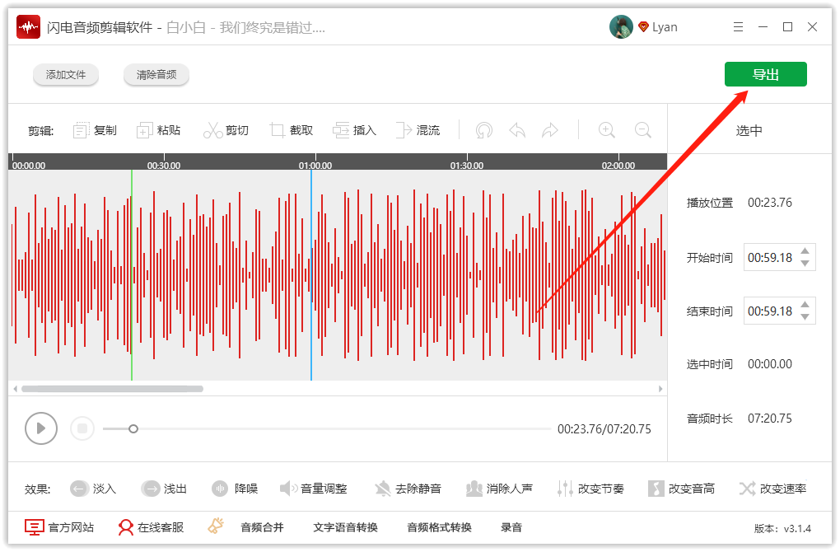Screen dimensions: 840x552
Task: Click the 粘贴 (paste) tool
Action: [x=159, y=130]
